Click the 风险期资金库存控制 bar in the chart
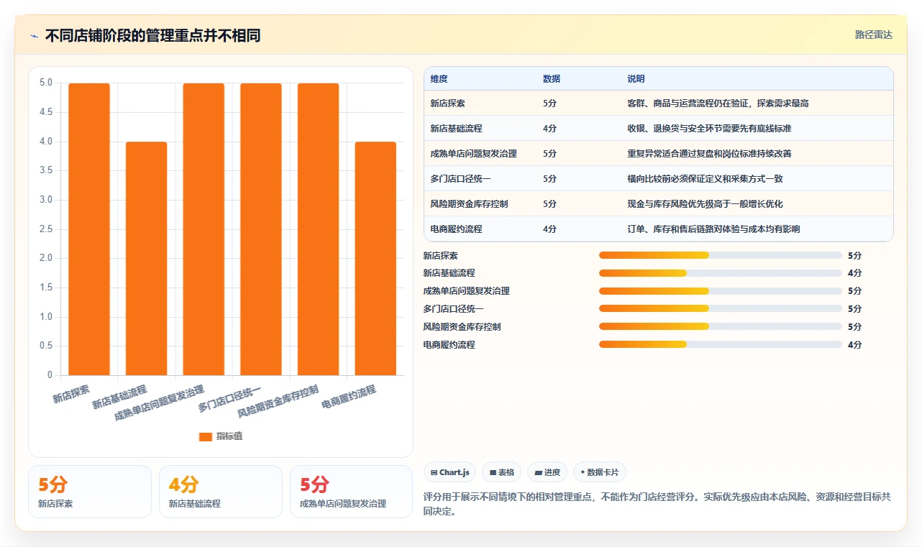922x547 pixels. (x=319, y=229)
